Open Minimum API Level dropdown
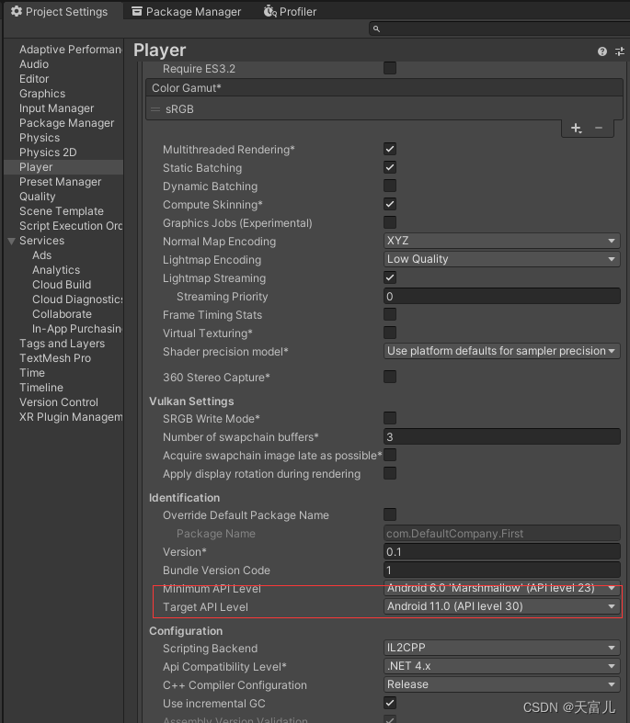Image resolution: width=630 pixels, height=723 pixels. (x=501, y=588)
